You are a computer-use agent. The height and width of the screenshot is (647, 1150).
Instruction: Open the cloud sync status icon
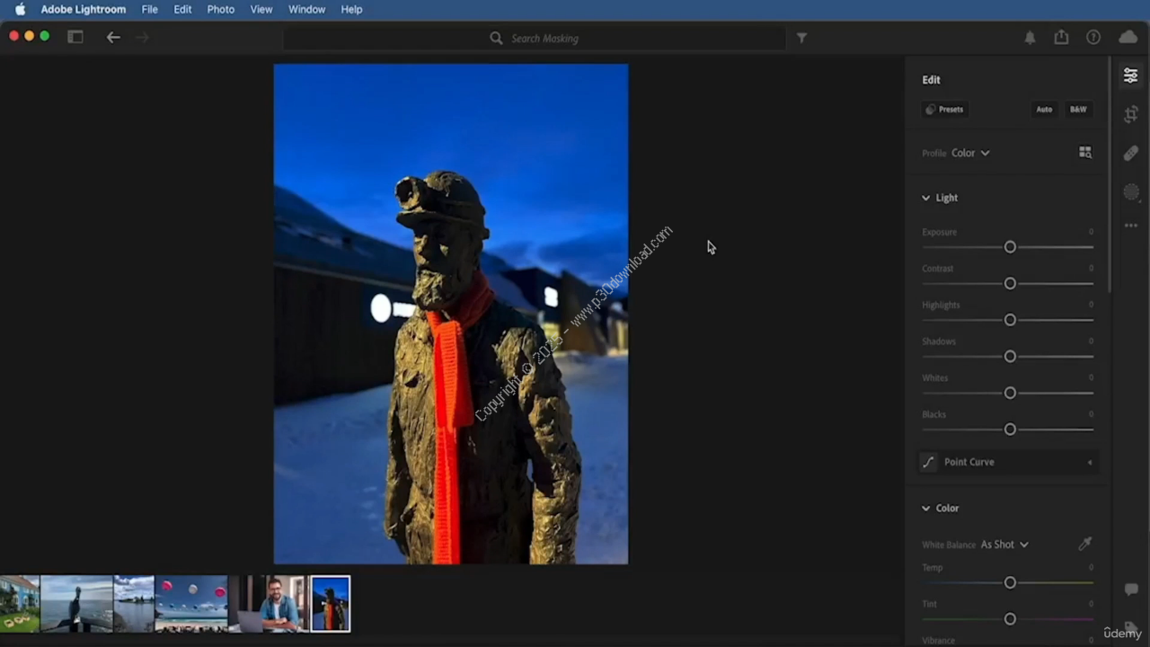click(1128, 38)
